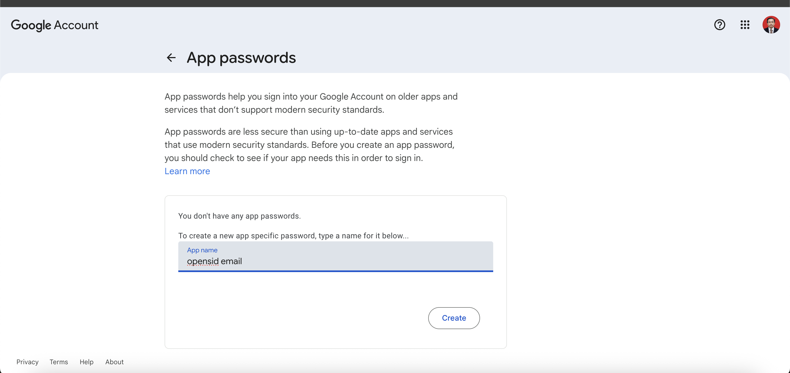Open the Privacy footer link
Viewport: 790px width, 373px height.
tap(27, 362)
